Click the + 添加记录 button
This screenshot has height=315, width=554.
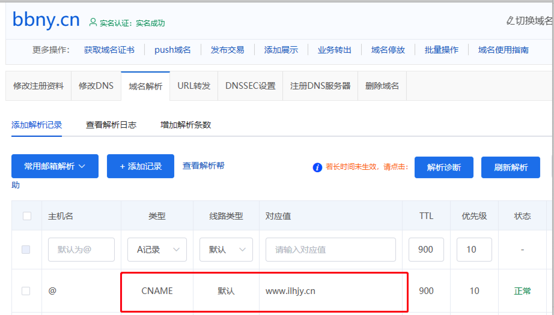[x=141, y=166]
